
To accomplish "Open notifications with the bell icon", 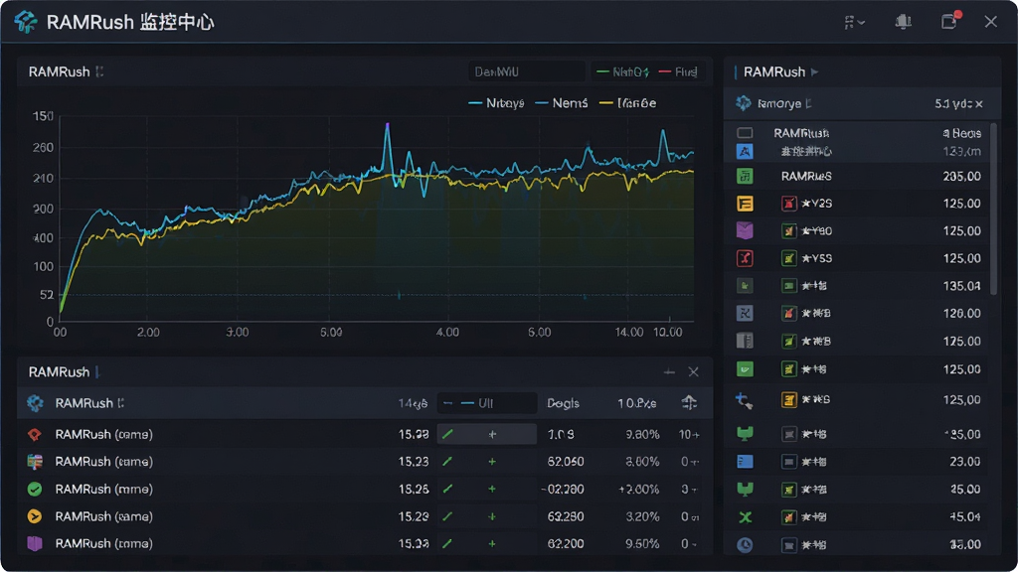I will click(903, 22).
